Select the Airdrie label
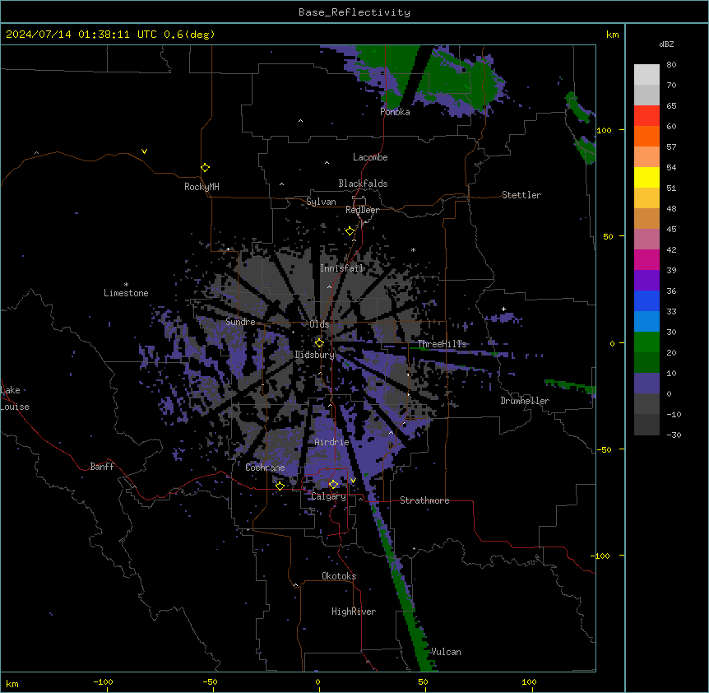Image resolution: width=709 pixels, height=693 pixels. pos(332,442)
